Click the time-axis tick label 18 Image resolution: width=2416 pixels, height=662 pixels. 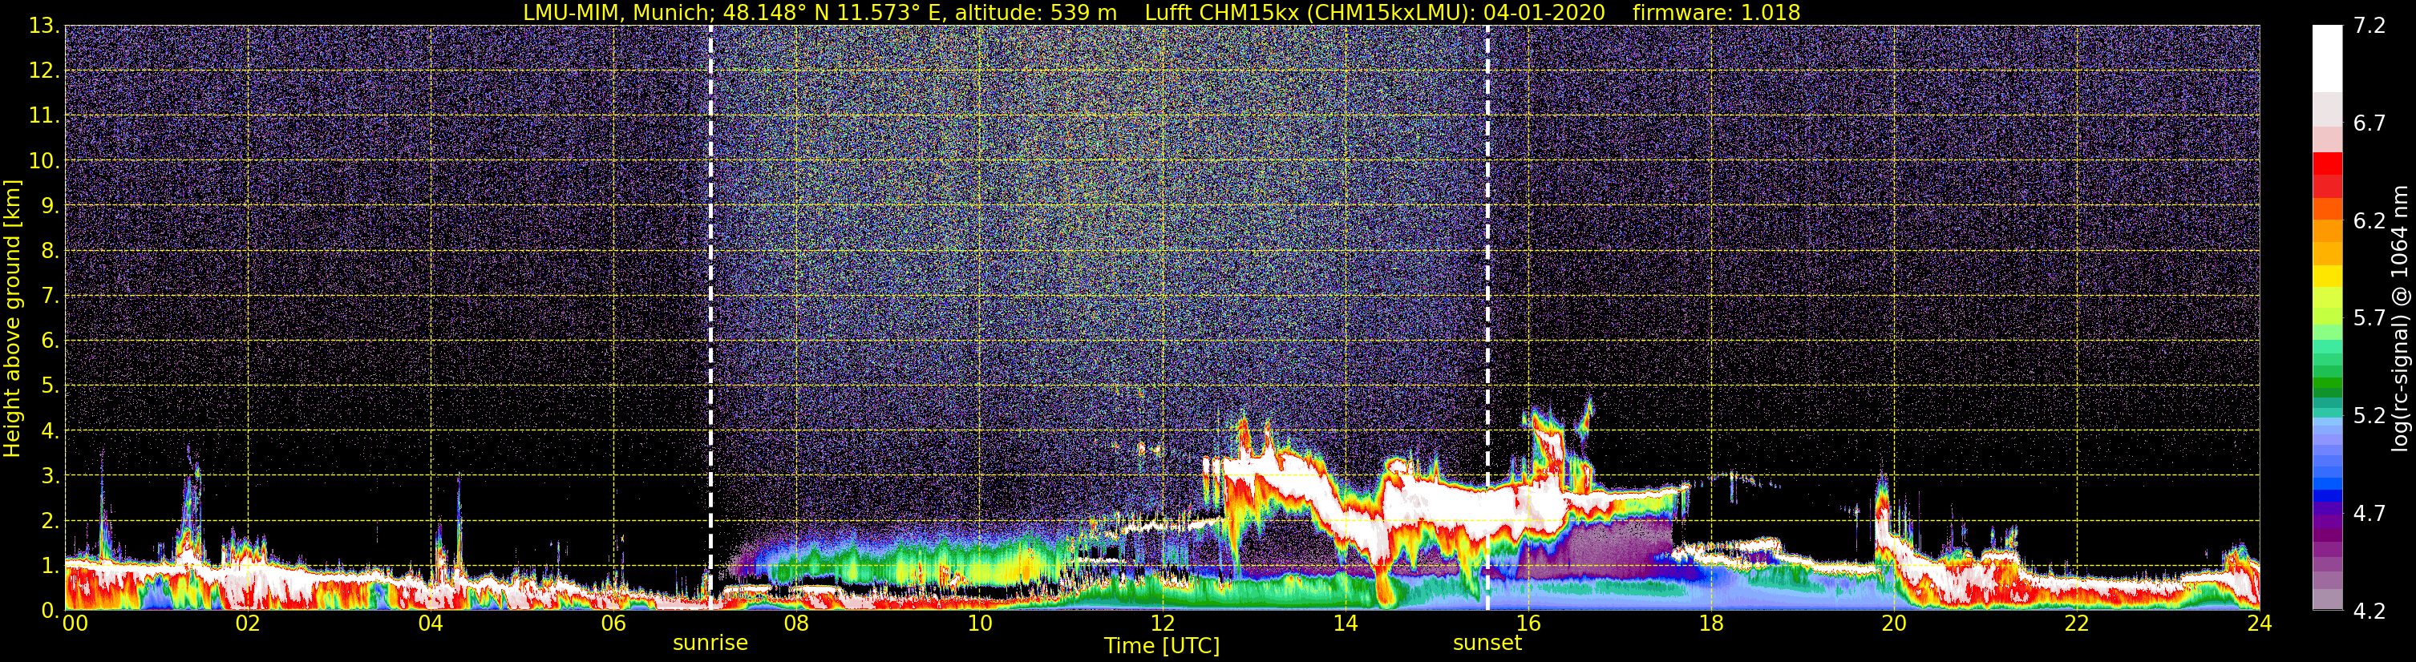tap(1710, 624)
